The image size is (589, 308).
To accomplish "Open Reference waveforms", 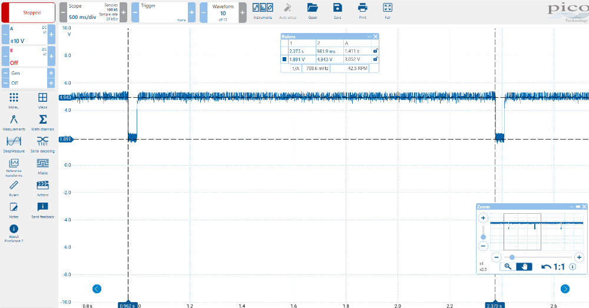I will (14, 165).
